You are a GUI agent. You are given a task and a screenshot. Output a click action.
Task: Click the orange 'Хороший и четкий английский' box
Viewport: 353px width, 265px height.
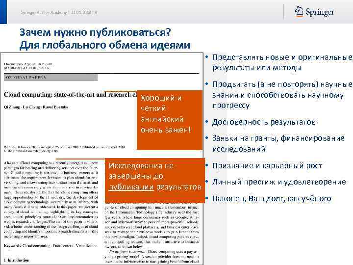point(170,120)
